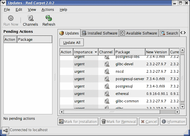190x136 pixels.
Task: Click vertical scrollbar up arrow
Action: pos(182,50)
